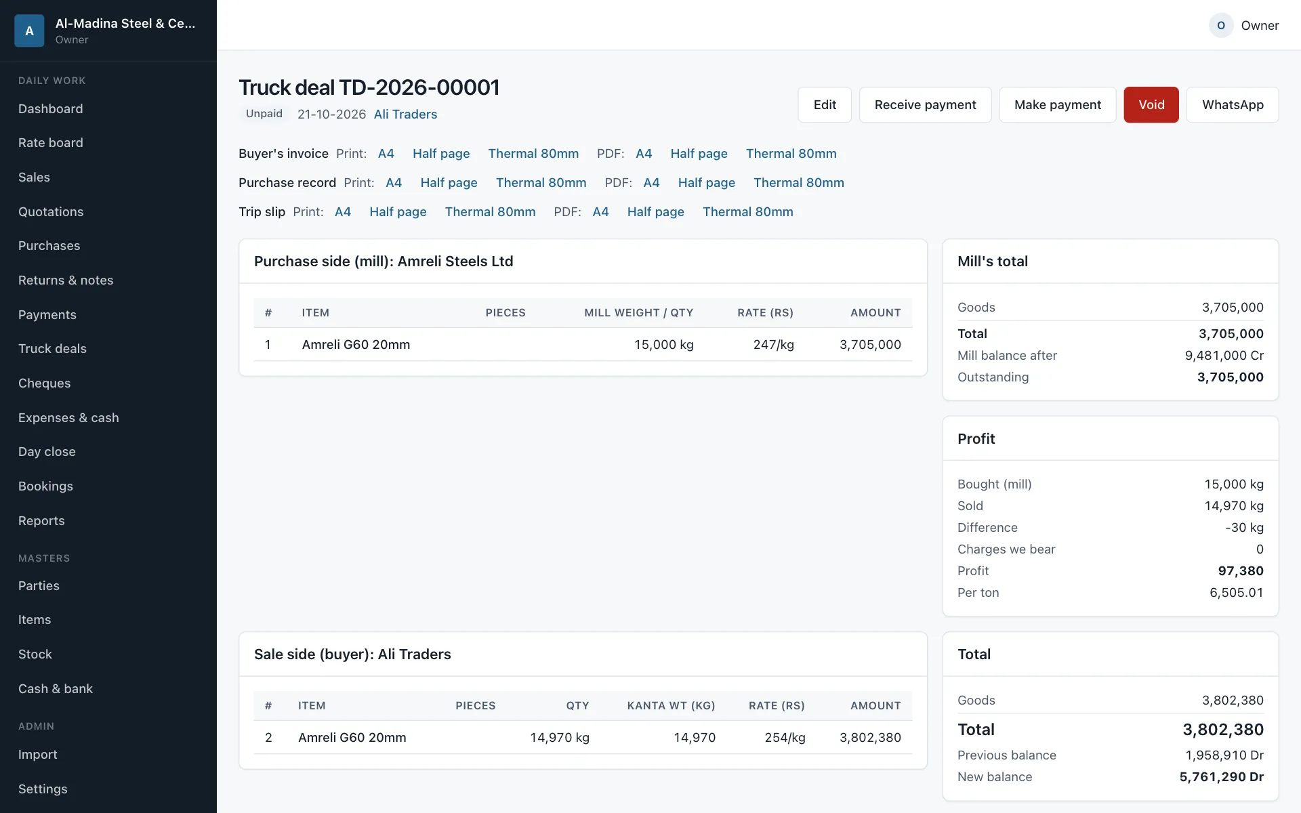The height and width of the screenshot is (813, 1301).
Task: Open Stock page
Action: coord(35,654)
